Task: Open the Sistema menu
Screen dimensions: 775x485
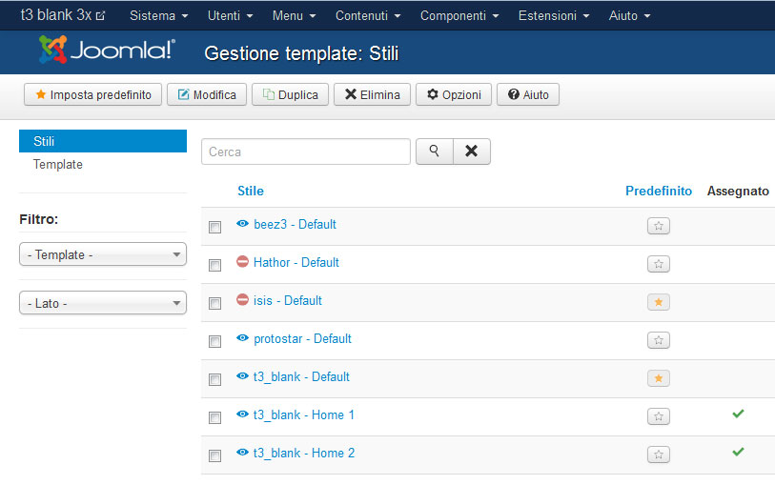Action: click(158, 16)
